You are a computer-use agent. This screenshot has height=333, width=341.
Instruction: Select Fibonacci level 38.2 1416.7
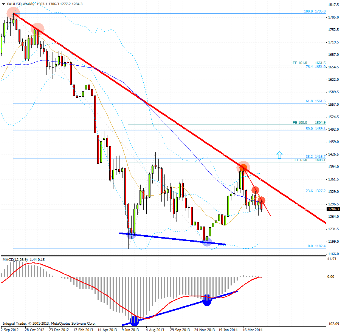[316, 156]
